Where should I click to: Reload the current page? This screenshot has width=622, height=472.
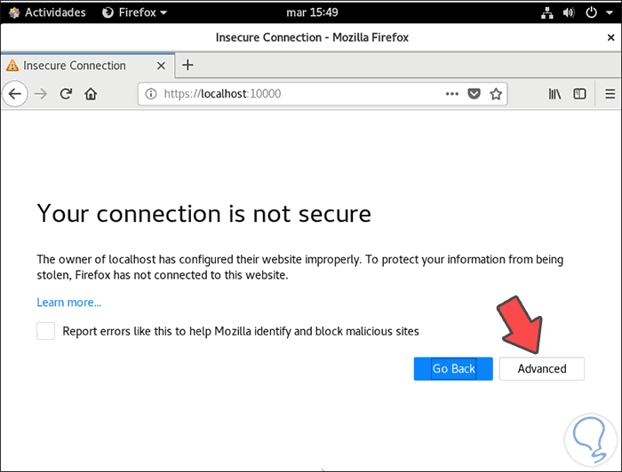pos(66,93)
